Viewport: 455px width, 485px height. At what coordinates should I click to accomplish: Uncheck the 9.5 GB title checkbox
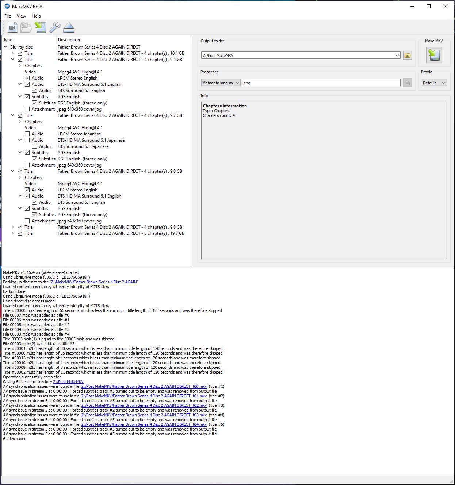tap(20, 60)
